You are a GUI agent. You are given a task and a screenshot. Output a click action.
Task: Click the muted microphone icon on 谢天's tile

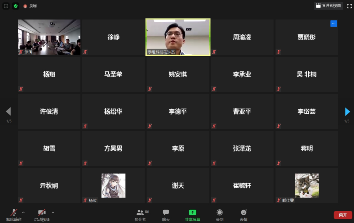tap(149, 200)
